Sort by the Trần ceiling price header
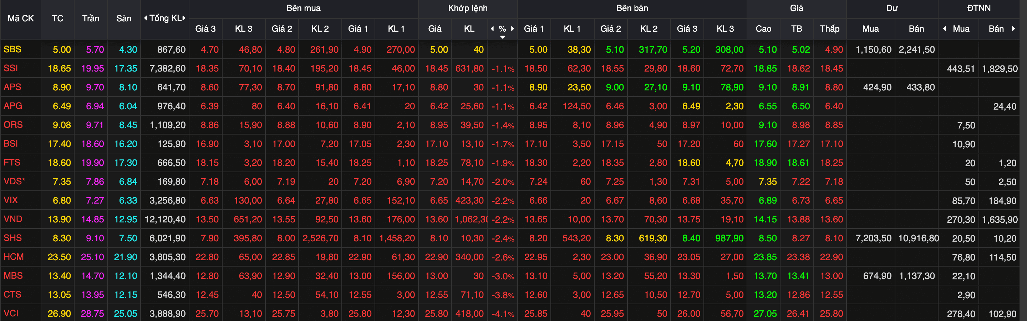This screenshot has width=1027, height=321. coord(91,18)
